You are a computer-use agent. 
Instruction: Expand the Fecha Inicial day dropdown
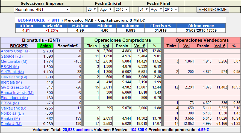click(x=92, y=10)
